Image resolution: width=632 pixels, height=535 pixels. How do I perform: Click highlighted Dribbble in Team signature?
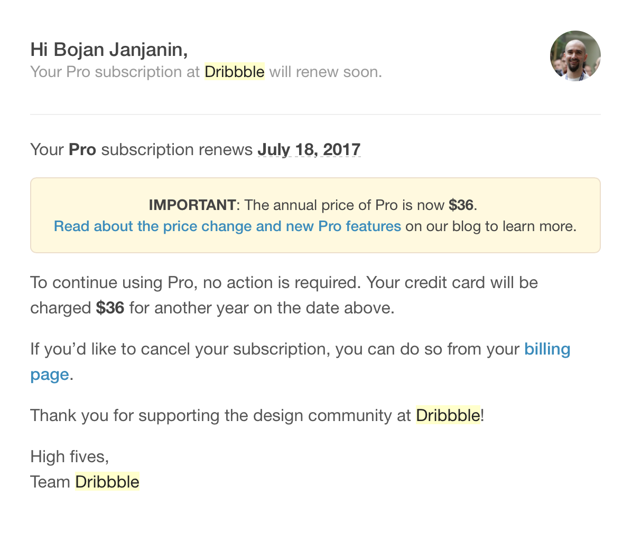tap(107, 482)
